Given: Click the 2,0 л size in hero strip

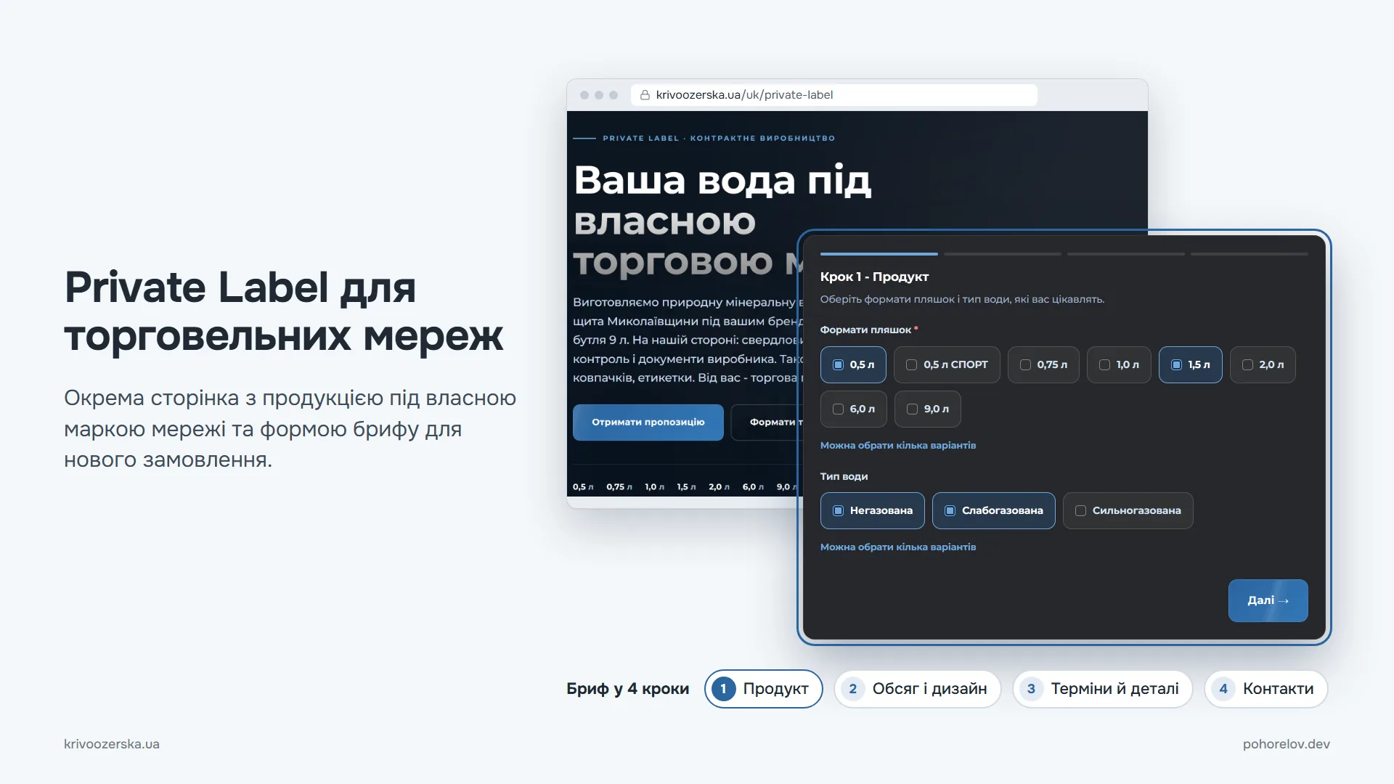Looking at the screenshot, I should point(719,486).
